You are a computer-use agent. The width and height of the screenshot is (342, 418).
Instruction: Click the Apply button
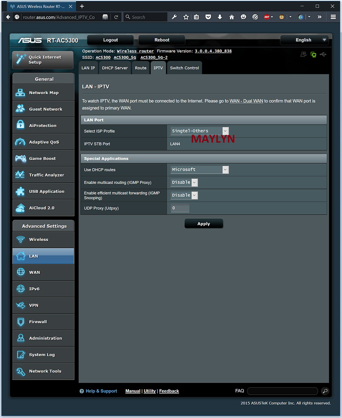point(203,224)
